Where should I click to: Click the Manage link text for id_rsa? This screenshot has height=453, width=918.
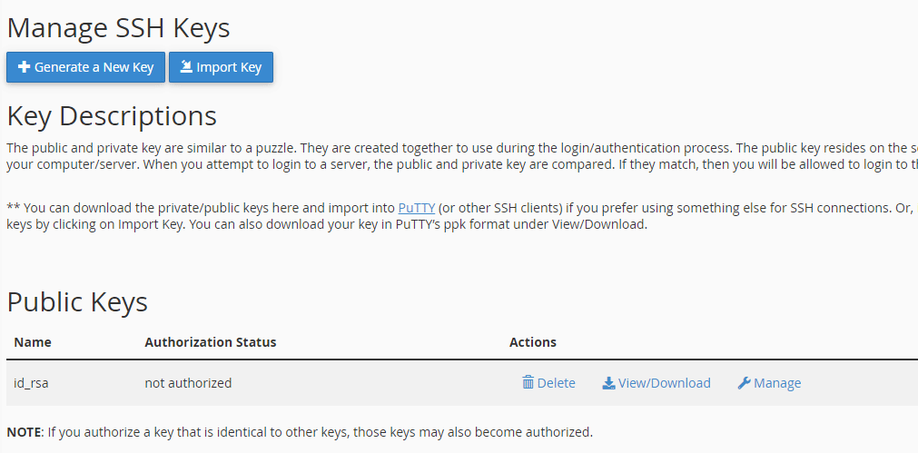click(777, 383)
